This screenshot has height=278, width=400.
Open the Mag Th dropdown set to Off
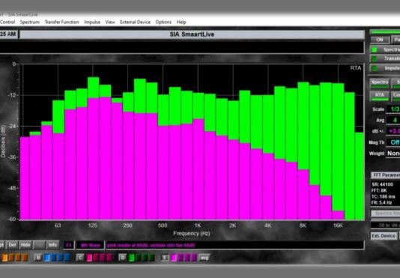(393, 142)
